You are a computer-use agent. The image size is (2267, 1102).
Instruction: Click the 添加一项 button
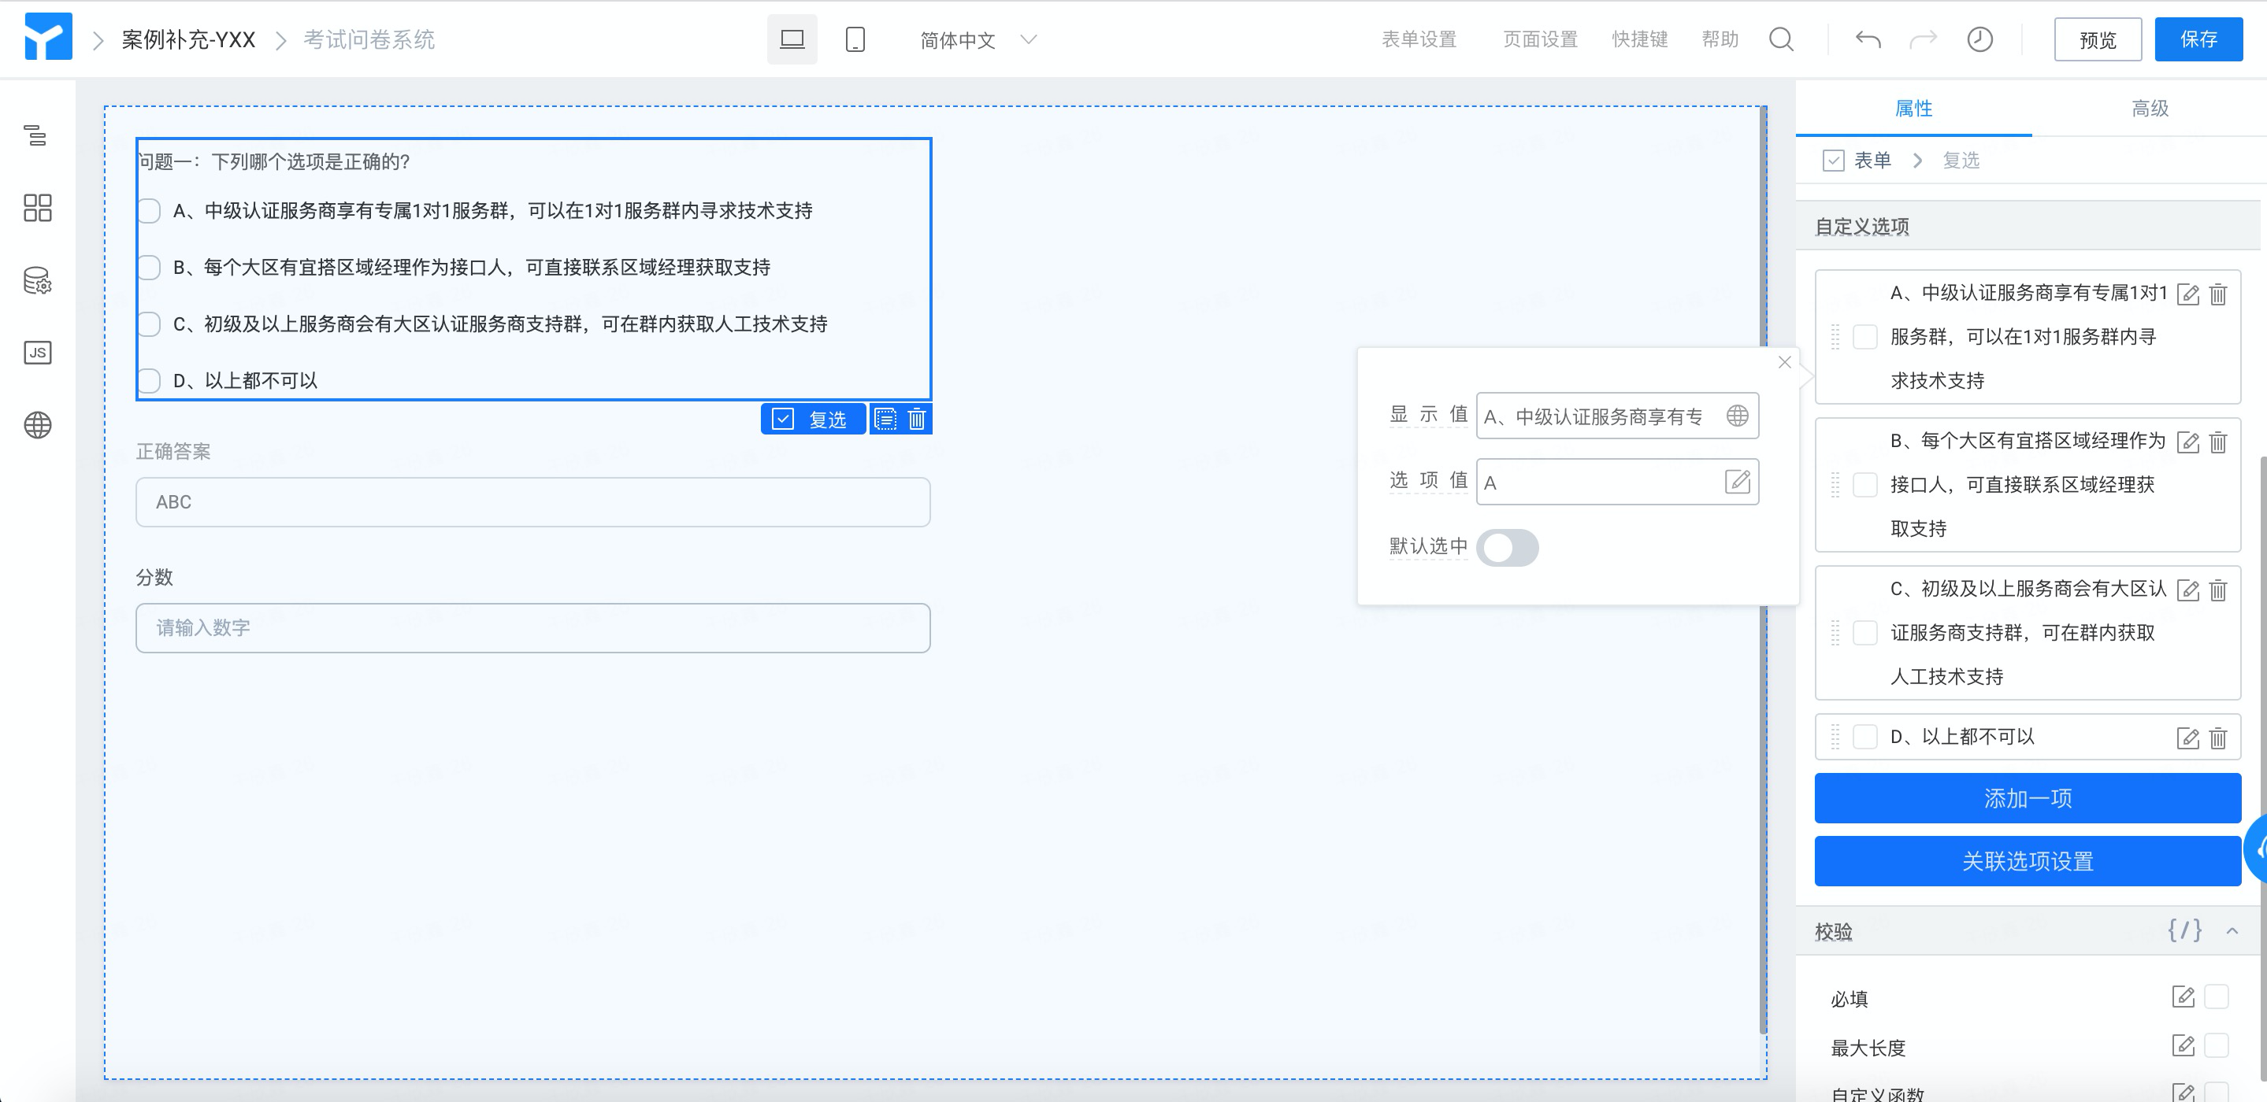pyautogui.click(x=2027, y=797)
